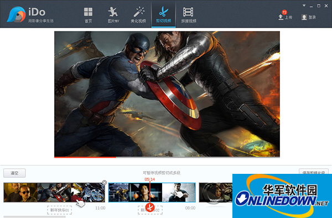The width and height of the screenshot is (332, 218).
Task: Open the title bar dropdown menu arrow
Action: coord(304,6)
